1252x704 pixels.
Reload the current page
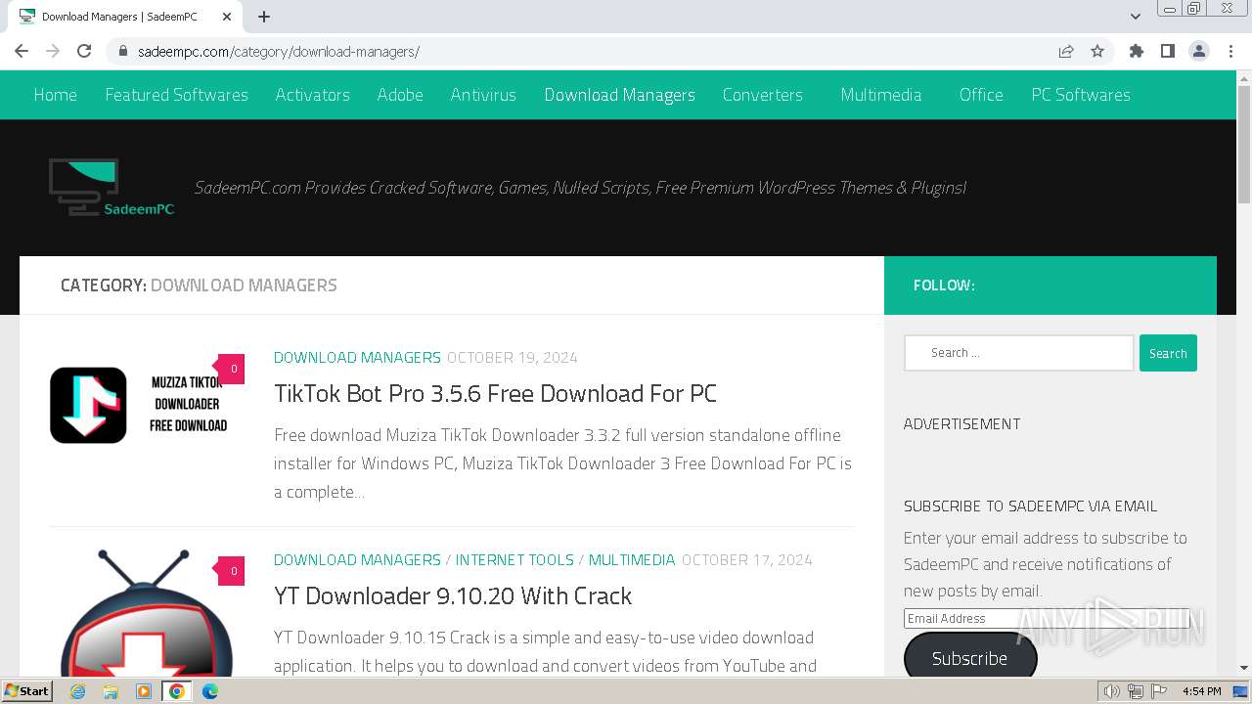tap(84, 51)
